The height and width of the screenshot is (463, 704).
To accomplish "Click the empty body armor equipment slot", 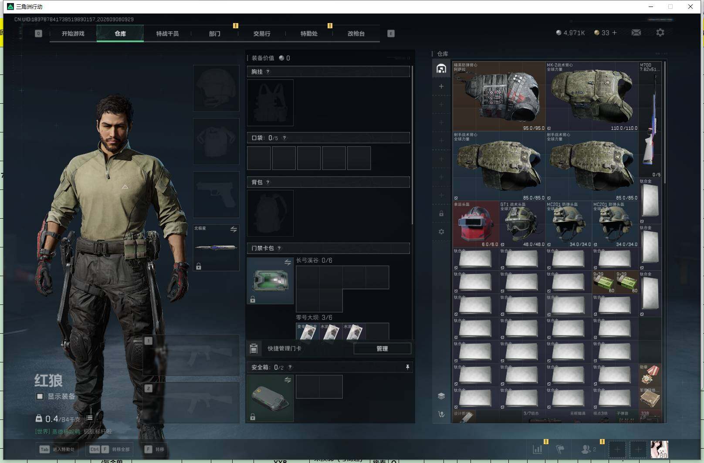I will pyautogui.click(x=216, y=141).
